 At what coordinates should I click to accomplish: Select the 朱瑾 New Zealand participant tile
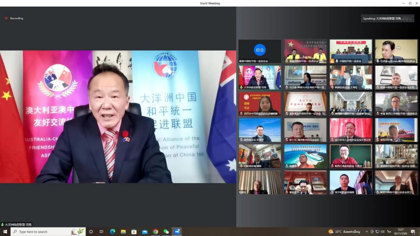point(397,104)
